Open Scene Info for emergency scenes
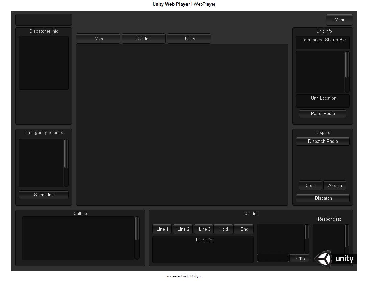 [44, 195]
